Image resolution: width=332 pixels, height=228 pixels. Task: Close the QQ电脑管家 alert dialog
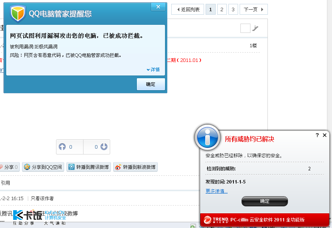158,7
